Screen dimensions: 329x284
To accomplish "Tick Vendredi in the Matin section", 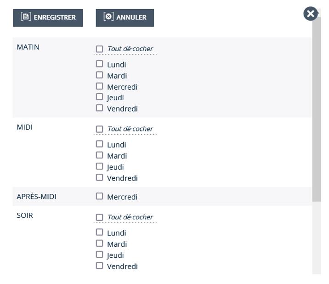I will [x=99, y=108].
